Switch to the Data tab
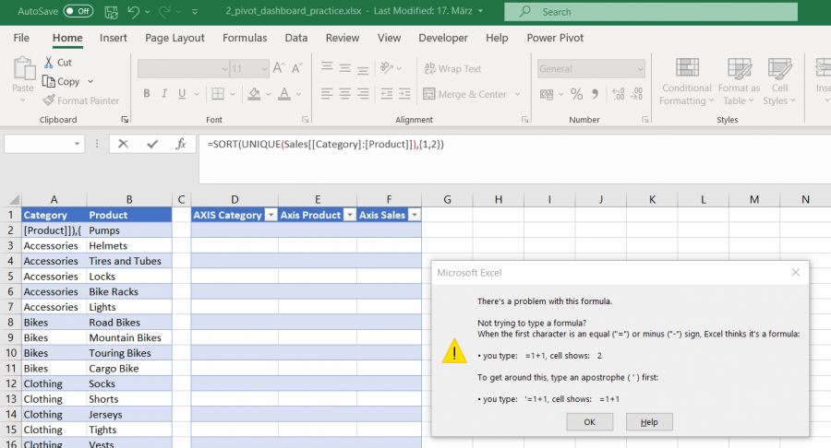Image resolution: width=831 pixels, height=448 pixels. [x=296, y=38]
